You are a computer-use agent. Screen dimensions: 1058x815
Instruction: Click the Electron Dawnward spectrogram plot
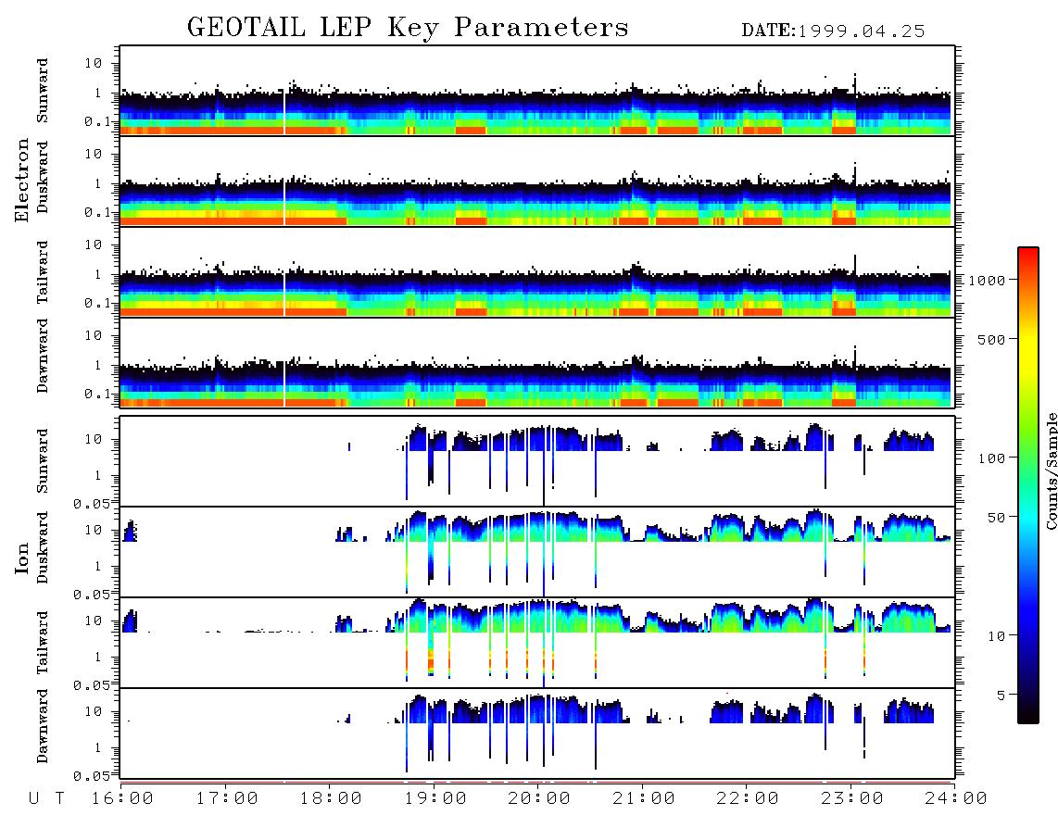click(x=537, y=362)
